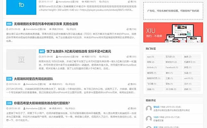The image size is (207, 128).
Task: Select the 三星 (1) tag
Action: (173, 78)
